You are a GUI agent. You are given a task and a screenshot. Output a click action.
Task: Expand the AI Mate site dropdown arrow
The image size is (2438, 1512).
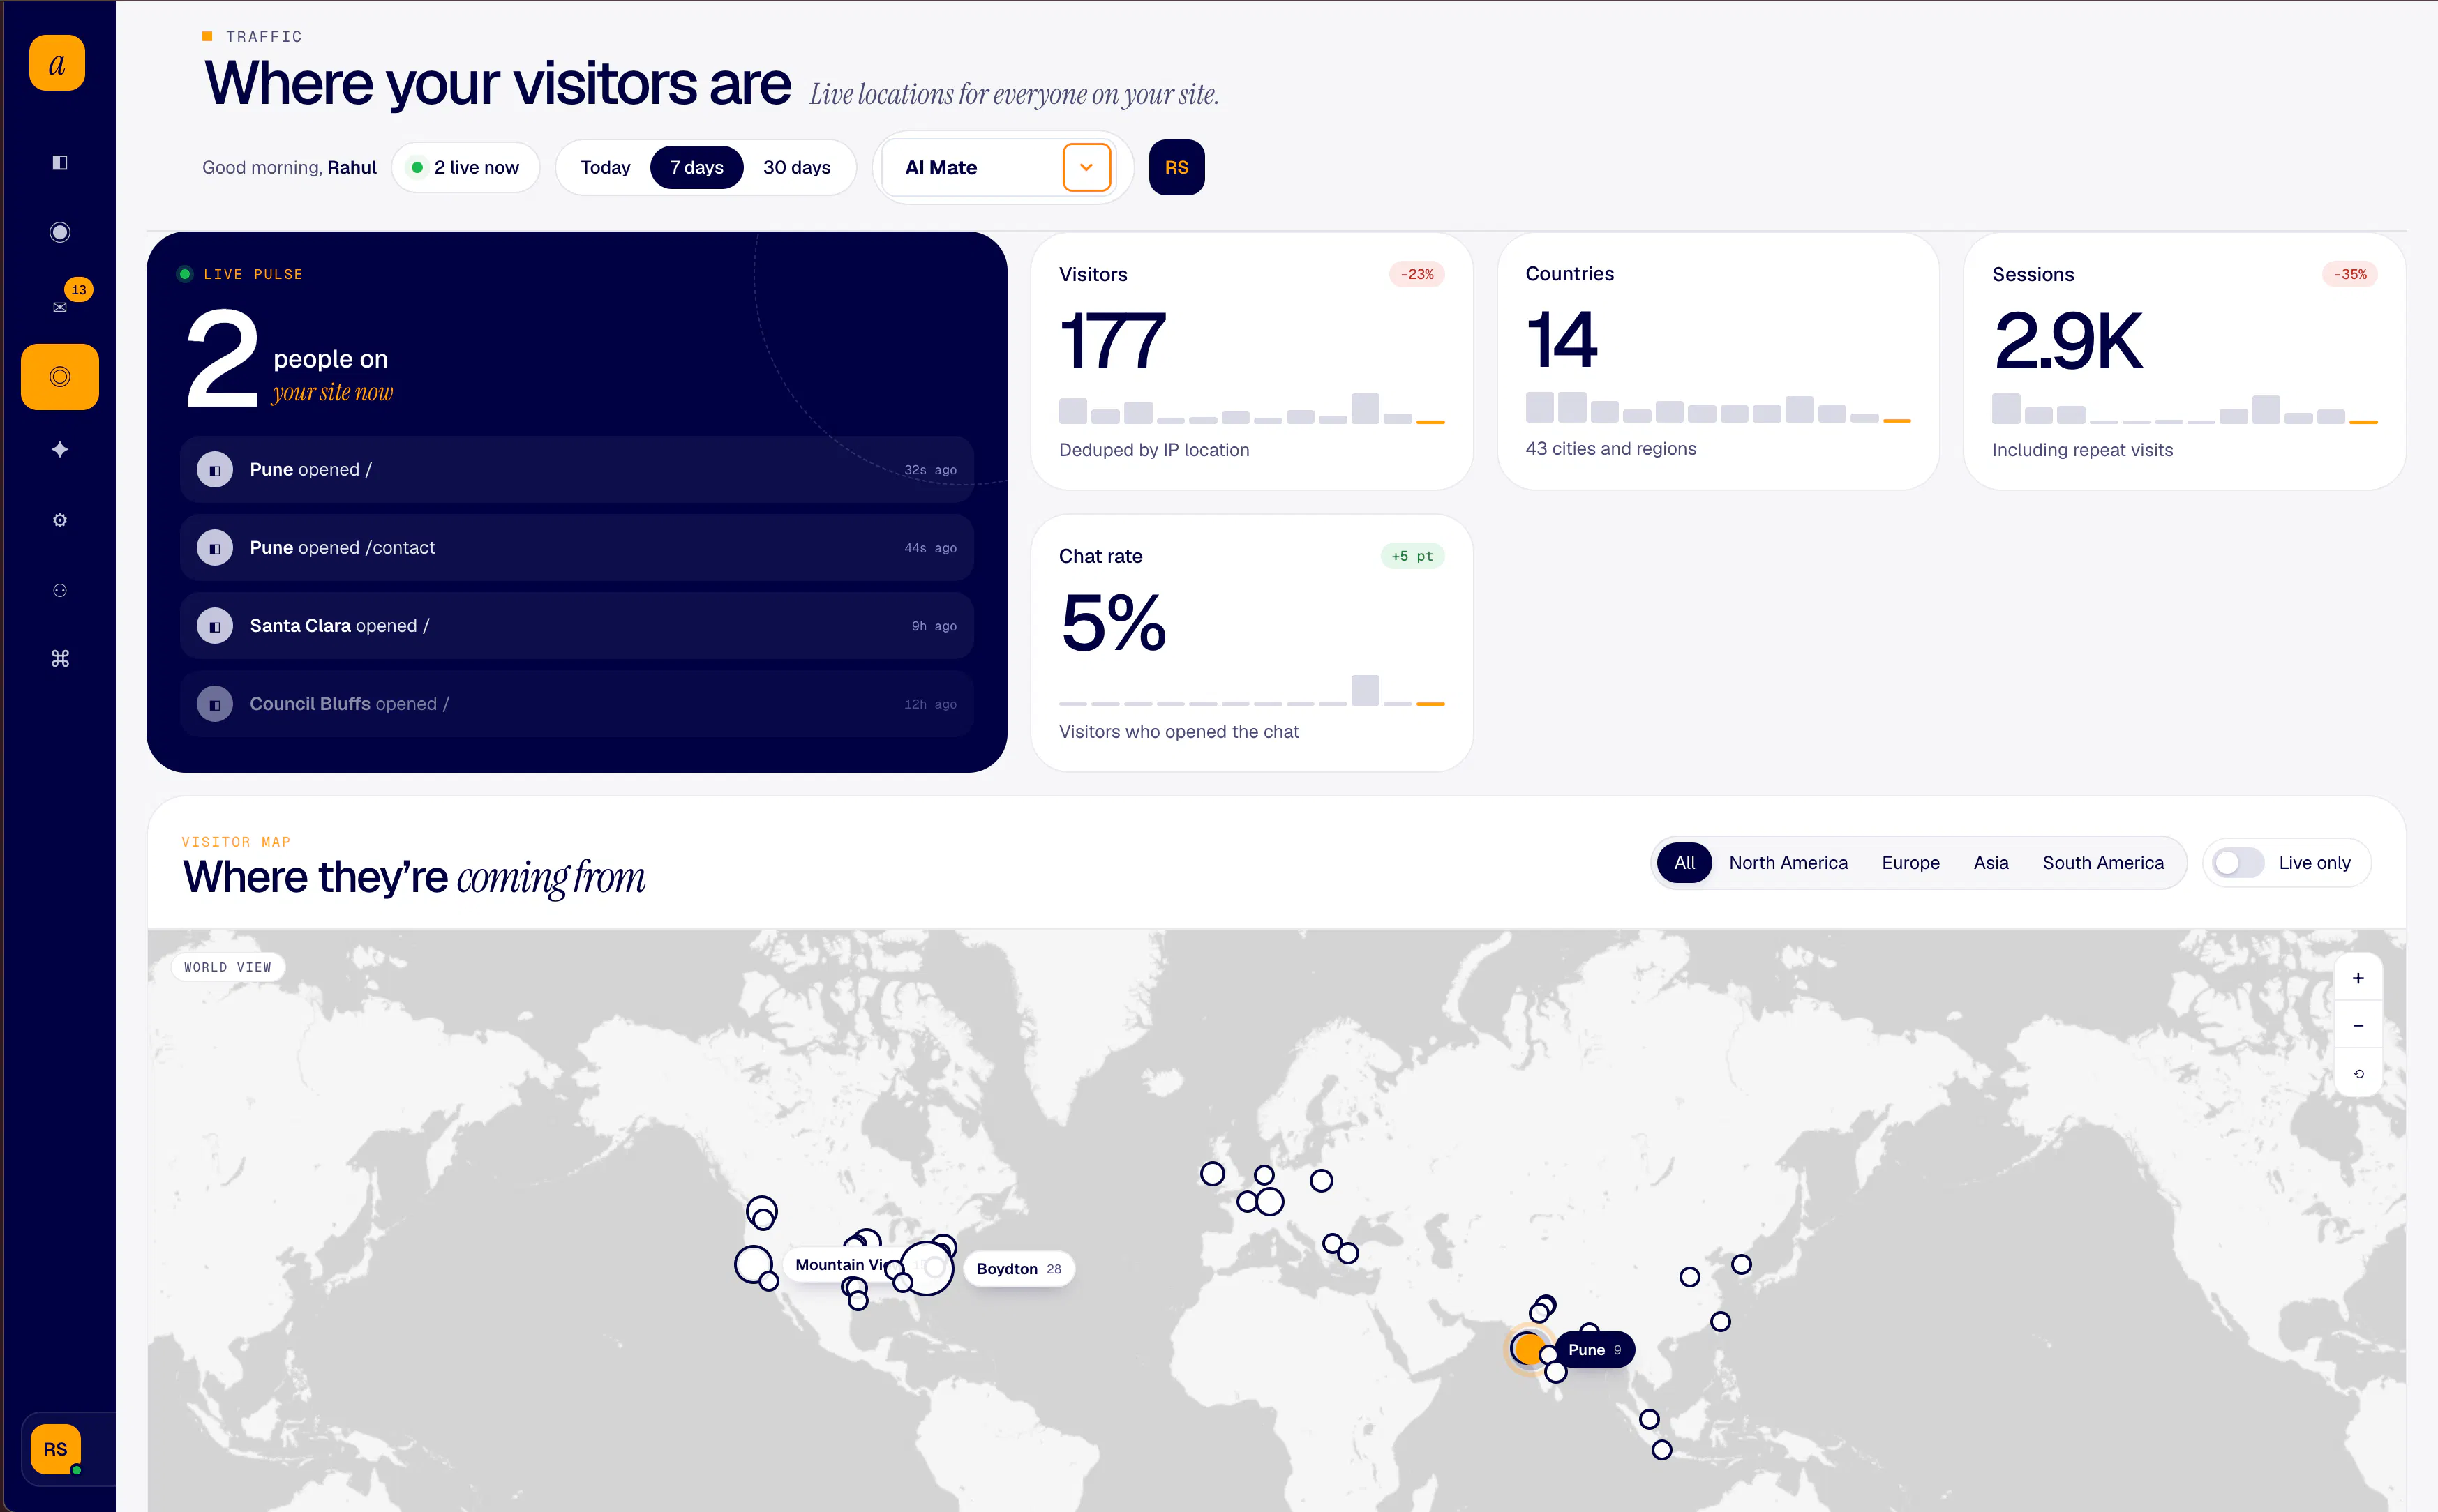pos(1086,167)
